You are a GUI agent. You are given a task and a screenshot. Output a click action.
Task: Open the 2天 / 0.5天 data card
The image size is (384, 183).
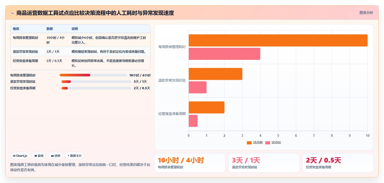338,163
